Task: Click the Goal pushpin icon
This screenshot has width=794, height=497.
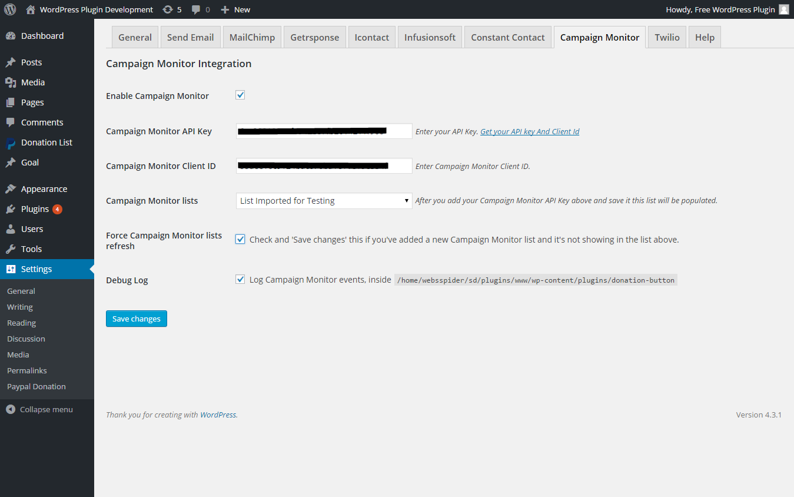Action: tap(11, 163)
